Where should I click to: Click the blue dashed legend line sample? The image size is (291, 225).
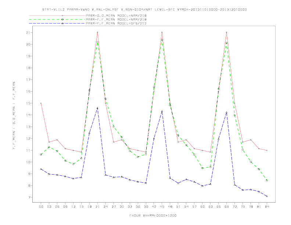tap(57, 24)
